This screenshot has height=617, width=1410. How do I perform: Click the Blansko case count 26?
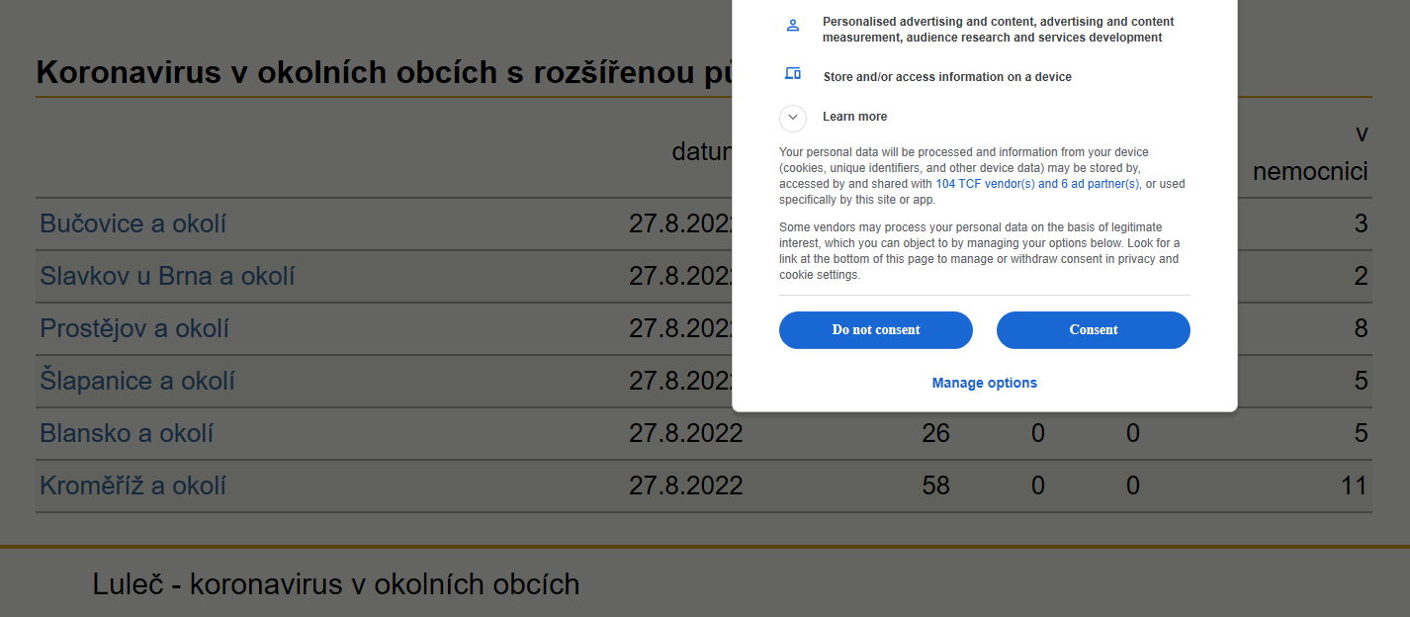(x=935, y=433)
